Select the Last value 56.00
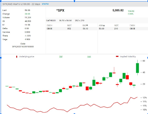 [27, 10]
